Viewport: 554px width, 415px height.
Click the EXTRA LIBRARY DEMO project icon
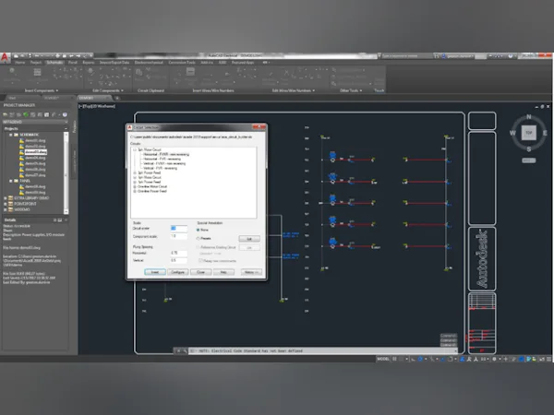(10, 198)
